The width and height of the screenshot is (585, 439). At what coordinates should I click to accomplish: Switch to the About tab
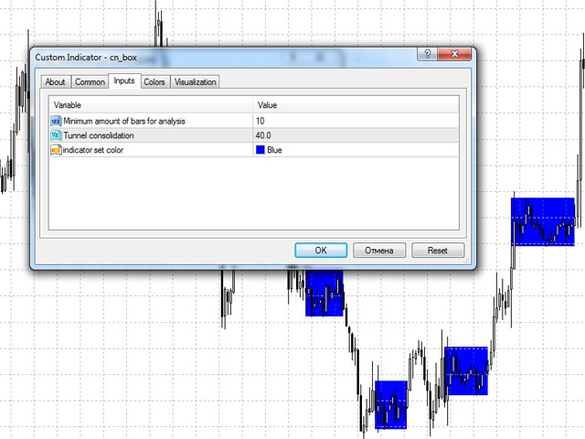point(55,82)
